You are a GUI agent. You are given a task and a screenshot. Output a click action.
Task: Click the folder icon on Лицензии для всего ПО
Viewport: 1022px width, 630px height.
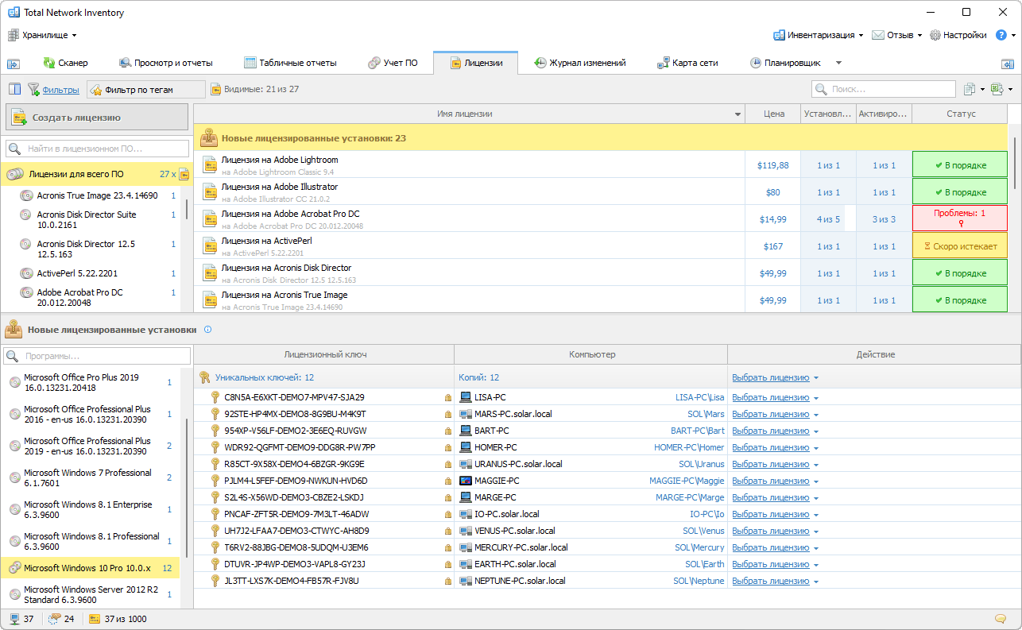184,174
